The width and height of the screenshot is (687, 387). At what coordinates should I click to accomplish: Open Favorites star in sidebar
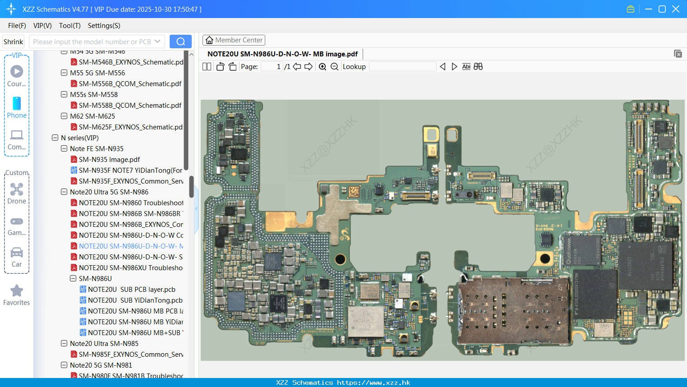[x=17, y=295]
